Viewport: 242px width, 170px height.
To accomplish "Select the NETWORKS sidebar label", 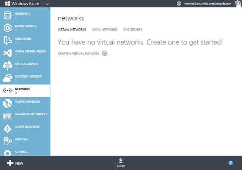I will pos(22,89).
